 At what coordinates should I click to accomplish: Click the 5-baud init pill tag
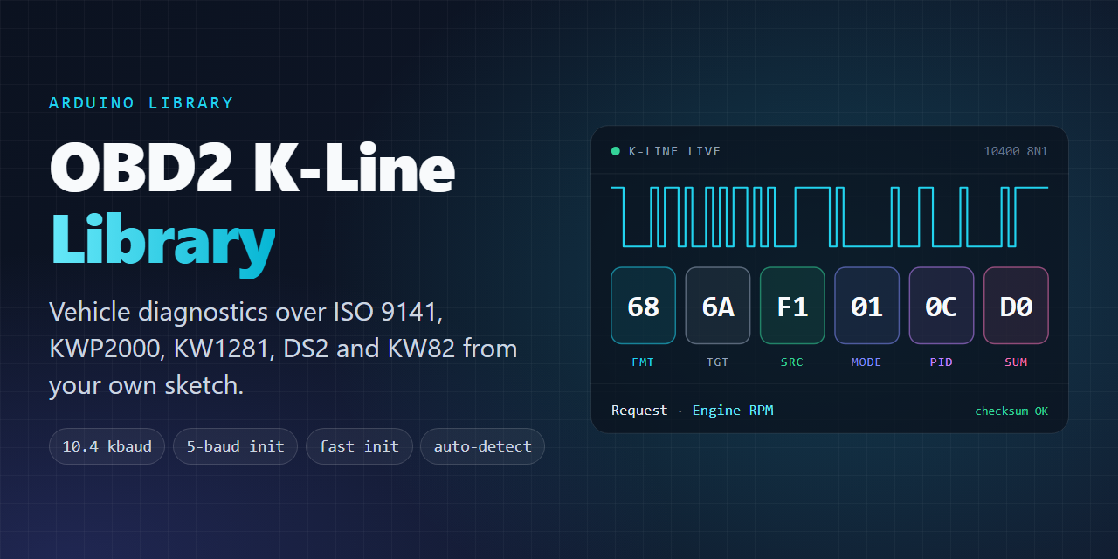coord(235,446)
